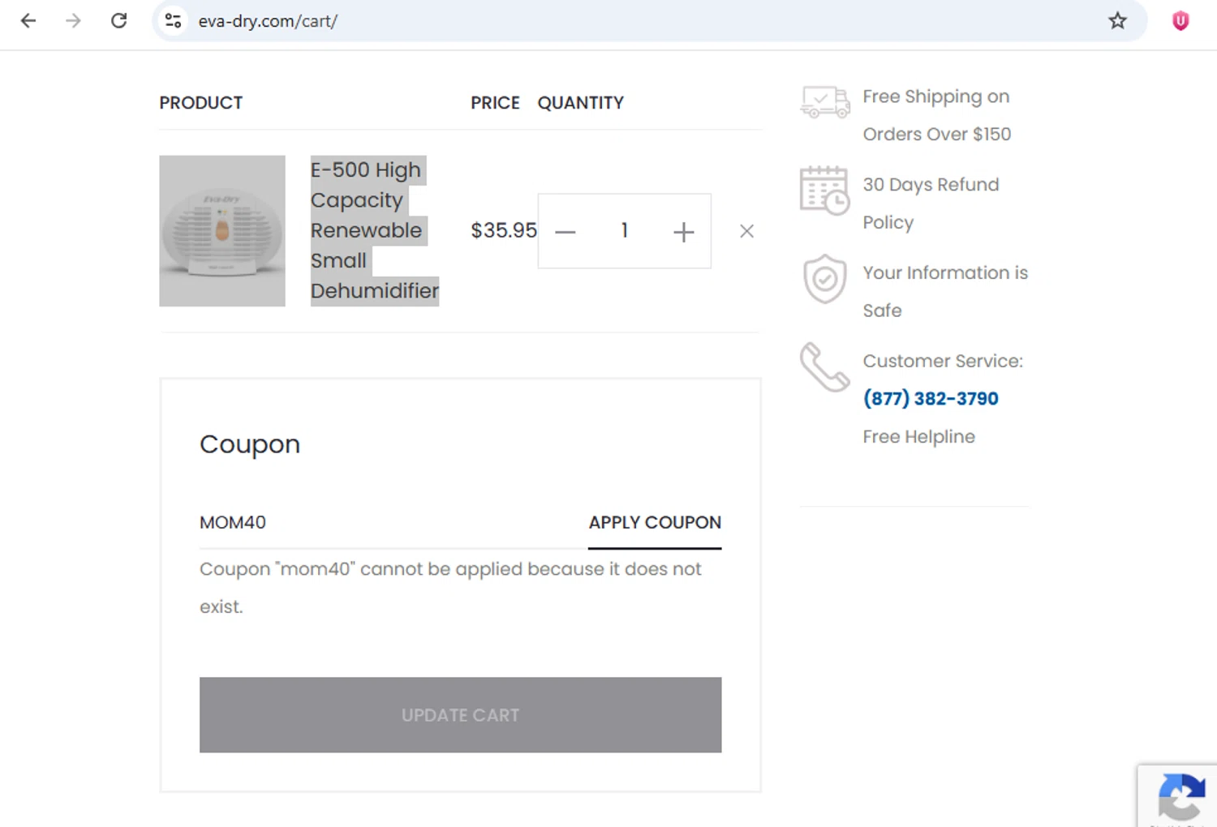The image size is (1217, 827).
Task: Bookmark this page with the star icon
Action: pos(1117,21)
